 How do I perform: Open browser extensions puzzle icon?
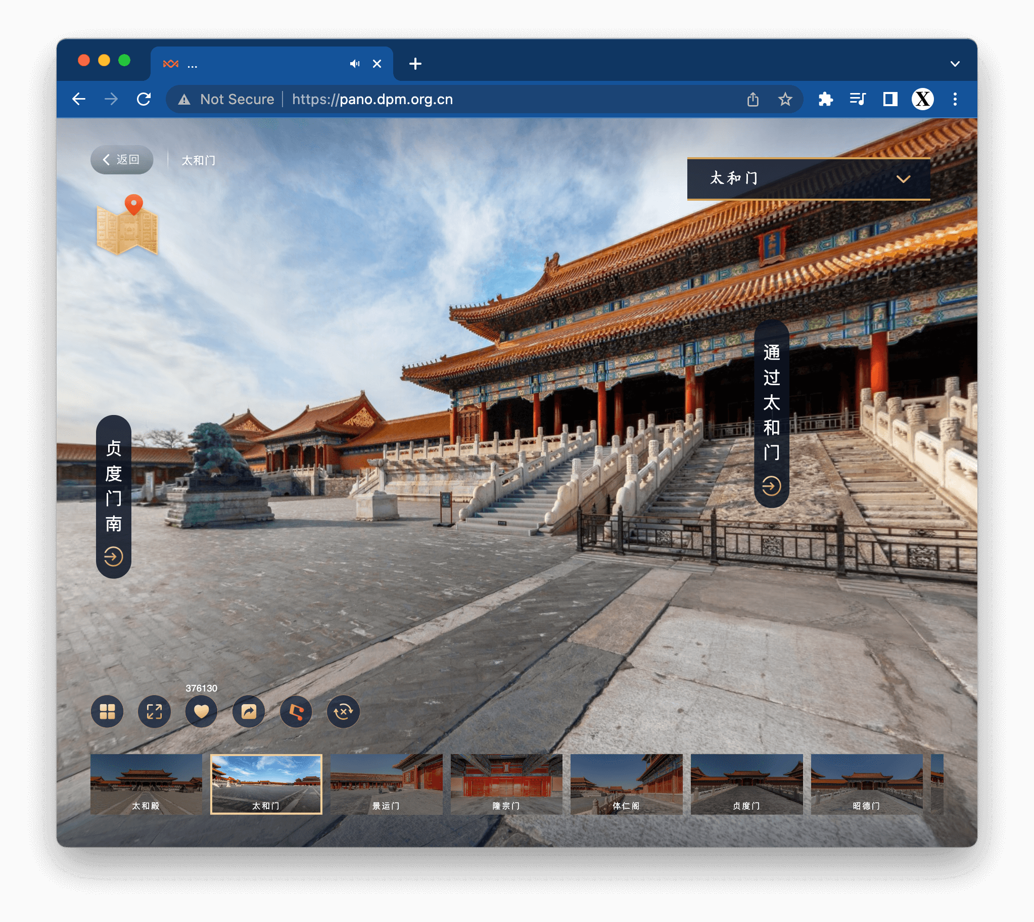point(826,99)
